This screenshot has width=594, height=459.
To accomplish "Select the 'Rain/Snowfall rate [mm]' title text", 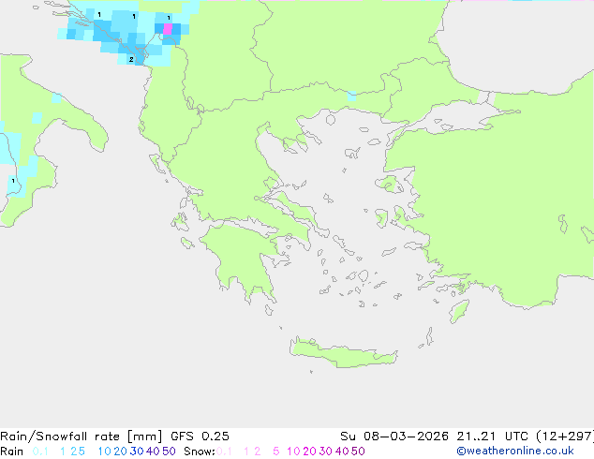I will coord(82,437).
